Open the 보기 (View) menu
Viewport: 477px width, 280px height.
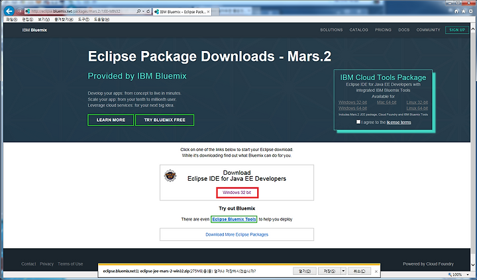click(x=44, y=19)
